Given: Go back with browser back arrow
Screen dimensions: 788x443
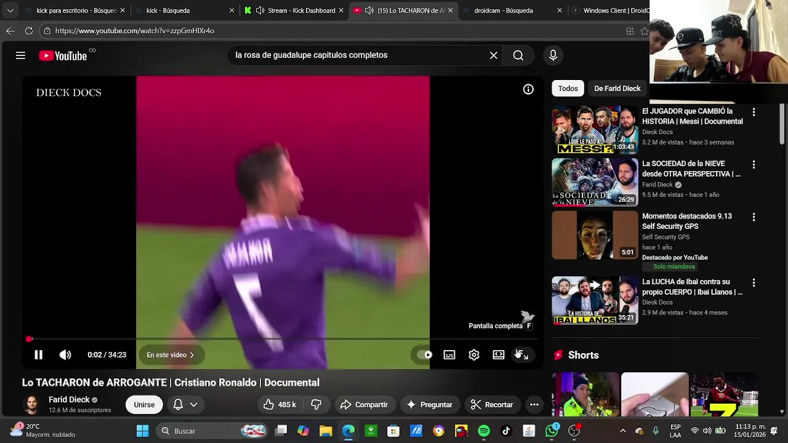Looking at the screenshot, I should [10, 31].
